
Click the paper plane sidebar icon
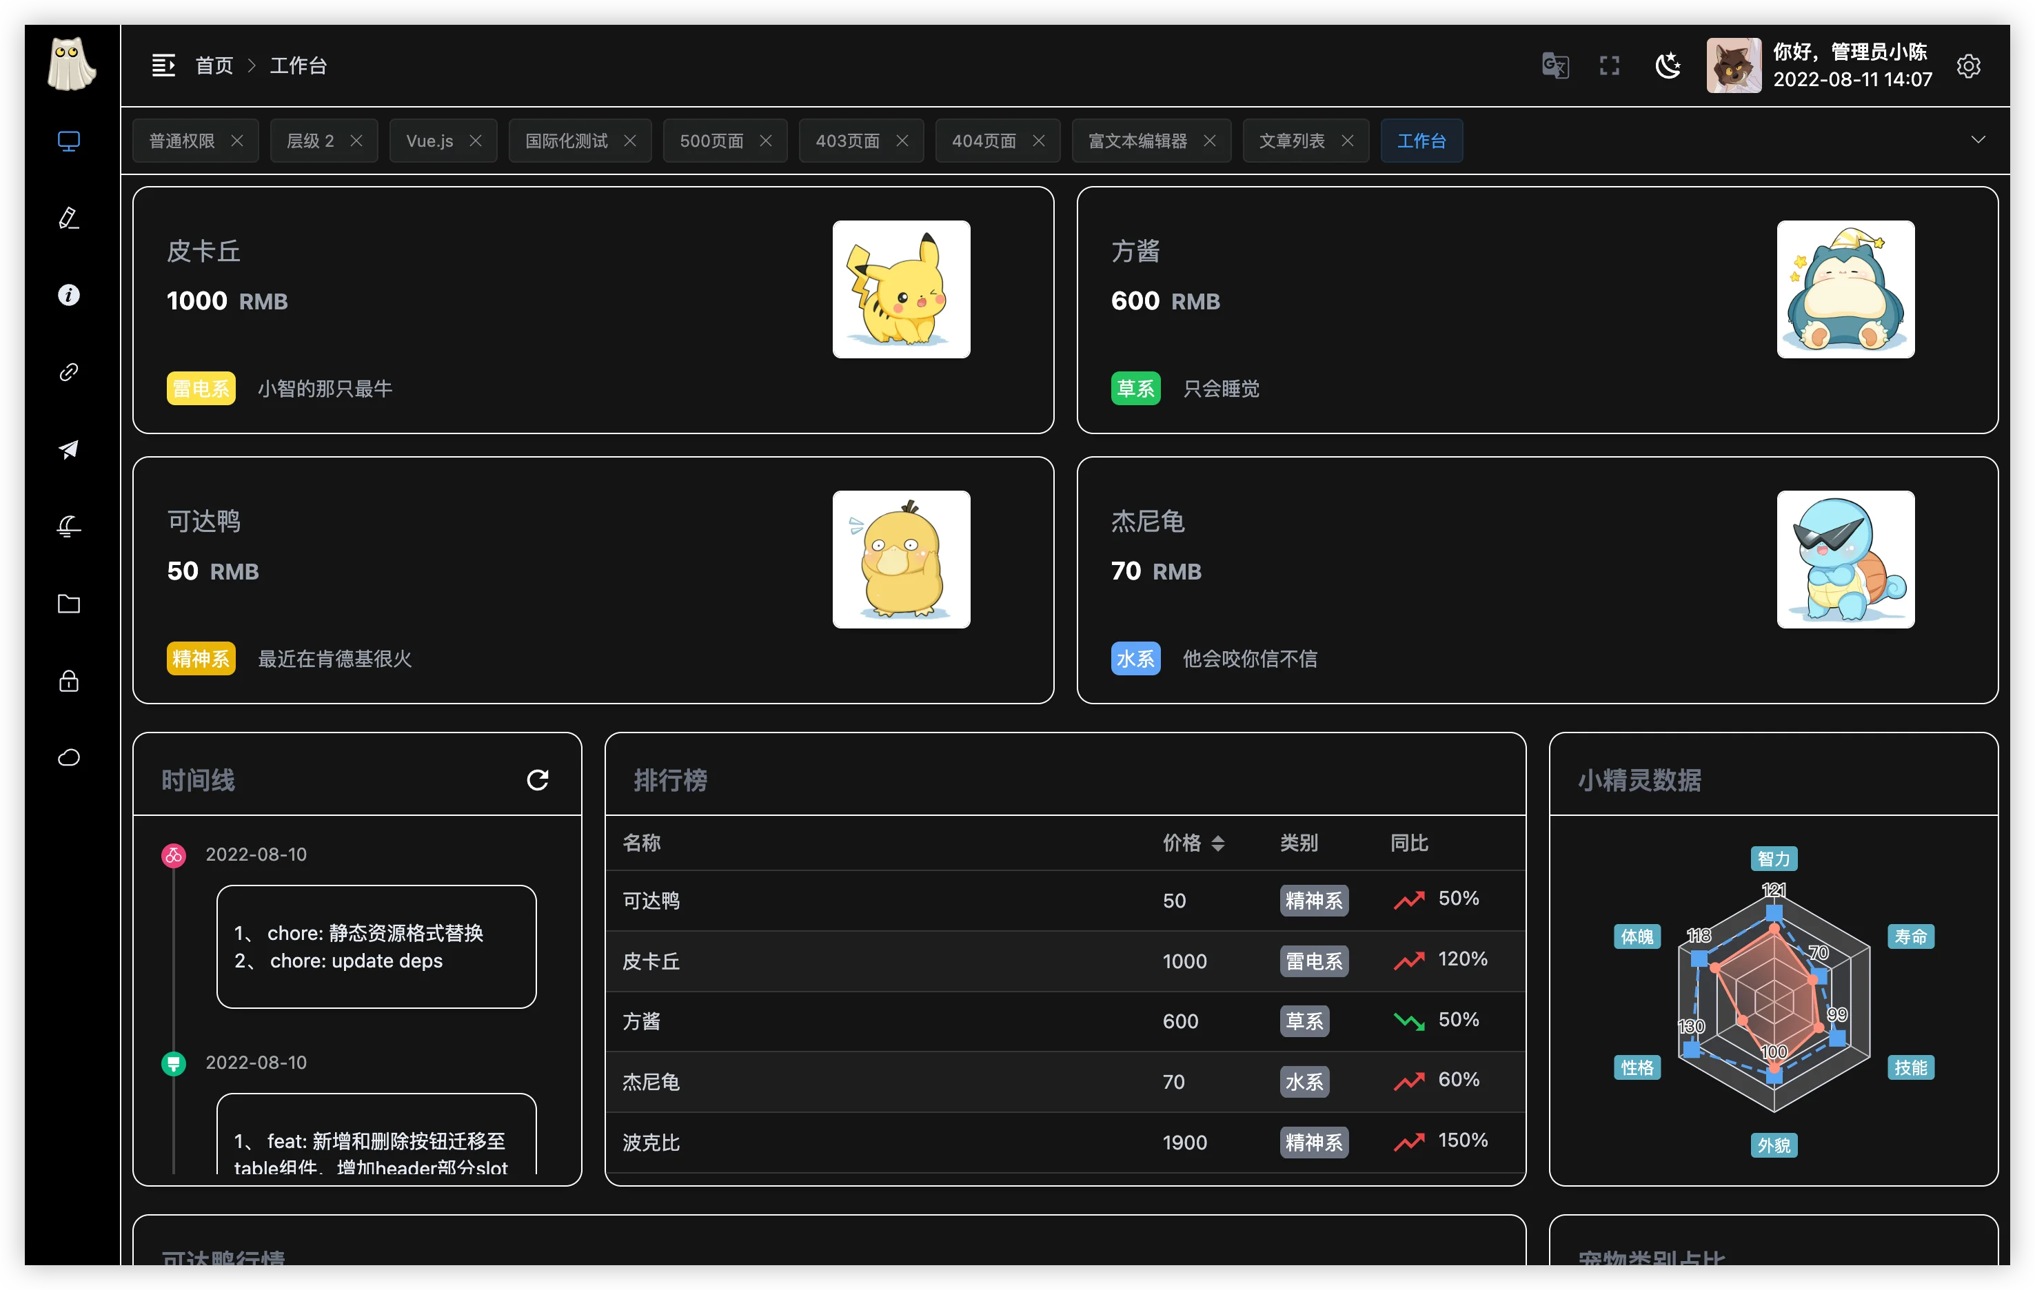click(68, 449)
